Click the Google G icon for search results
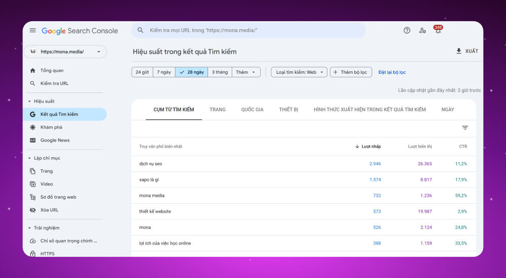 [32, 114]
